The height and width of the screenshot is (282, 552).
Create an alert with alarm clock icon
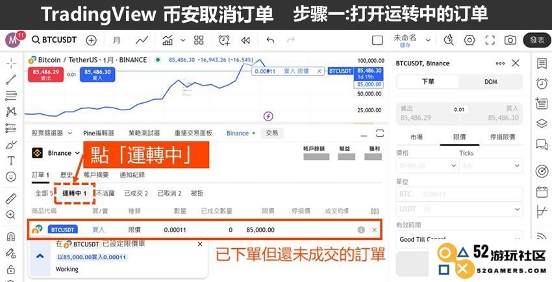click(x=224, y=40)
